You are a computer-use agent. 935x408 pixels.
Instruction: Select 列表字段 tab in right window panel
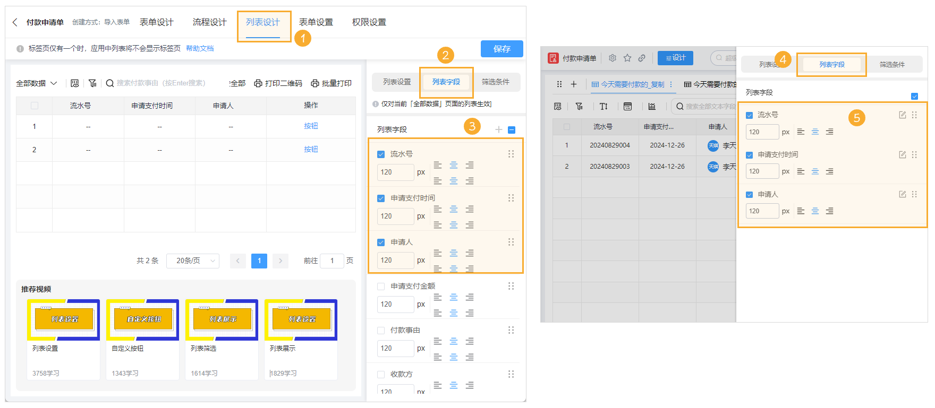832,64
